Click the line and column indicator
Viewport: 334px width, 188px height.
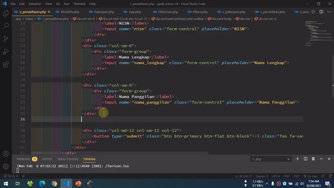243,176
